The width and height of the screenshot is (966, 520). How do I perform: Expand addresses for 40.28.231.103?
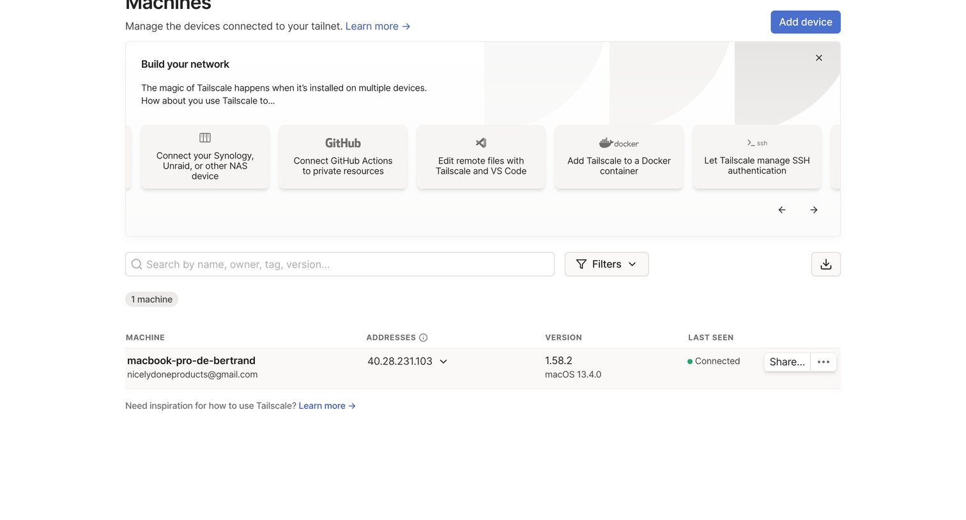pos(443,362)
